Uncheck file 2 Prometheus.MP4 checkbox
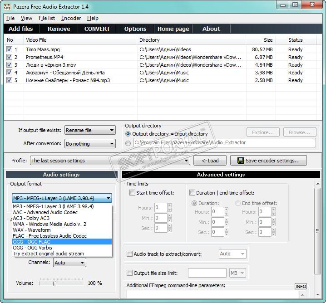The width and height of the screenshot is (326, 303). click(x=10, y=57)
